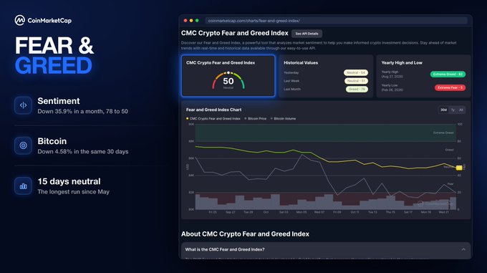This screenshot has width=487, height=273.
Task: Click the yellow current-value marker on the chart
Action: (x=459, y=168)
